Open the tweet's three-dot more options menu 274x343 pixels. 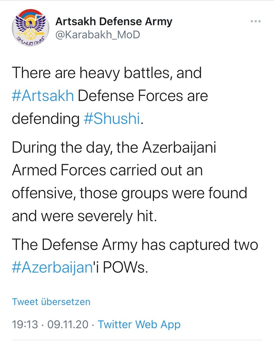[x=255, y=22]
